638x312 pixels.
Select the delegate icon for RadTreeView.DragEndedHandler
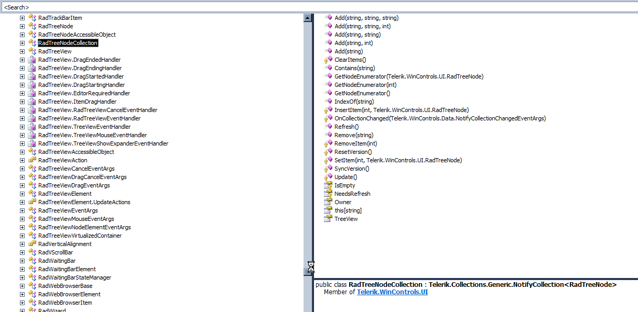pyautogui.click(x=32, y=60)
